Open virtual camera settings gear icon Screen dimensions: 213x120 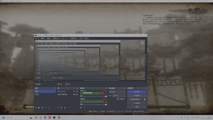coord(145,99)
